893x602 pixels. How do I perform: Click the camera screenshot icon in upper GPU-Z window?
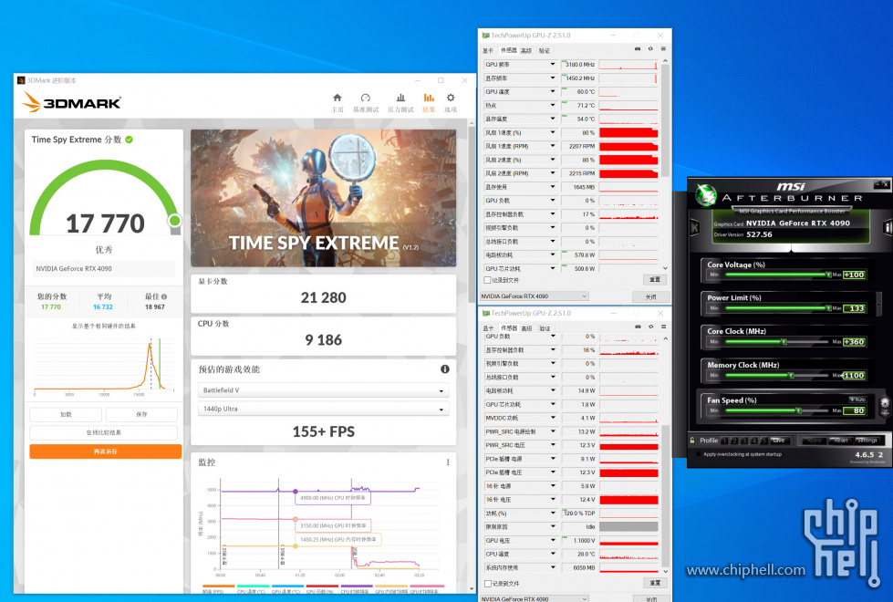pyautogui.click(x=638, y=49)
